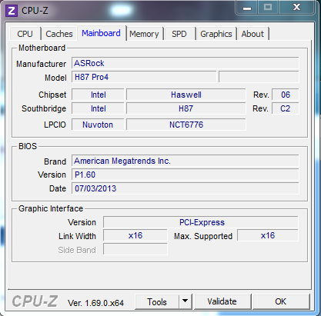Open the SPD tab
Screen dimensions: 321x316
coord(179,34)
